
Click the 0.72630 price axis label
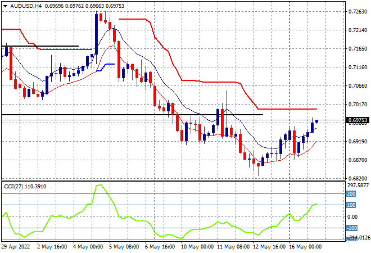click(358, 12)
